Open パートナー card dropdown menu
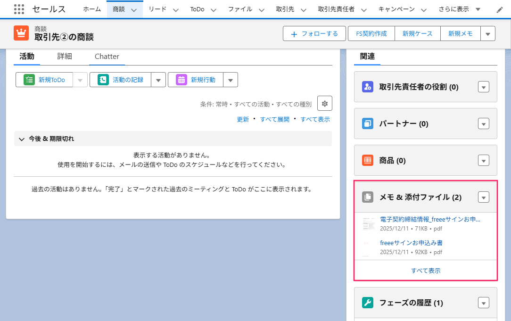511x321 pixels. click(x=484, y=124)
